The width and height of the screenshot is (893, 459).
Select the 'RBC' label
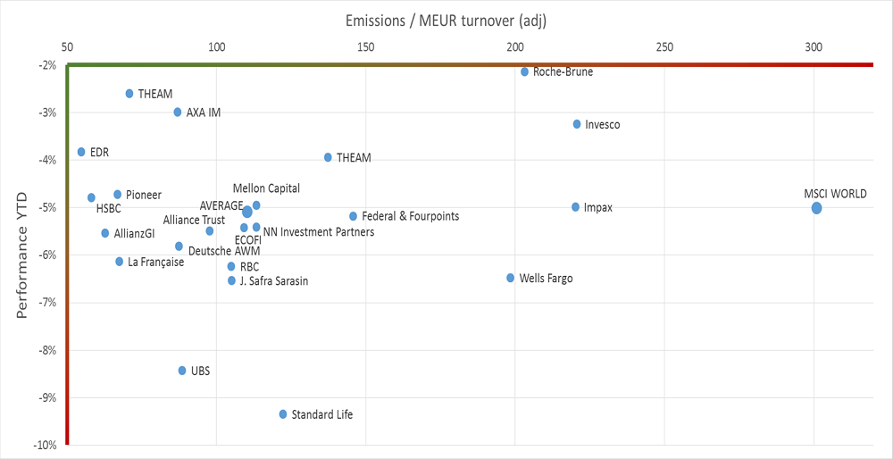249,266
